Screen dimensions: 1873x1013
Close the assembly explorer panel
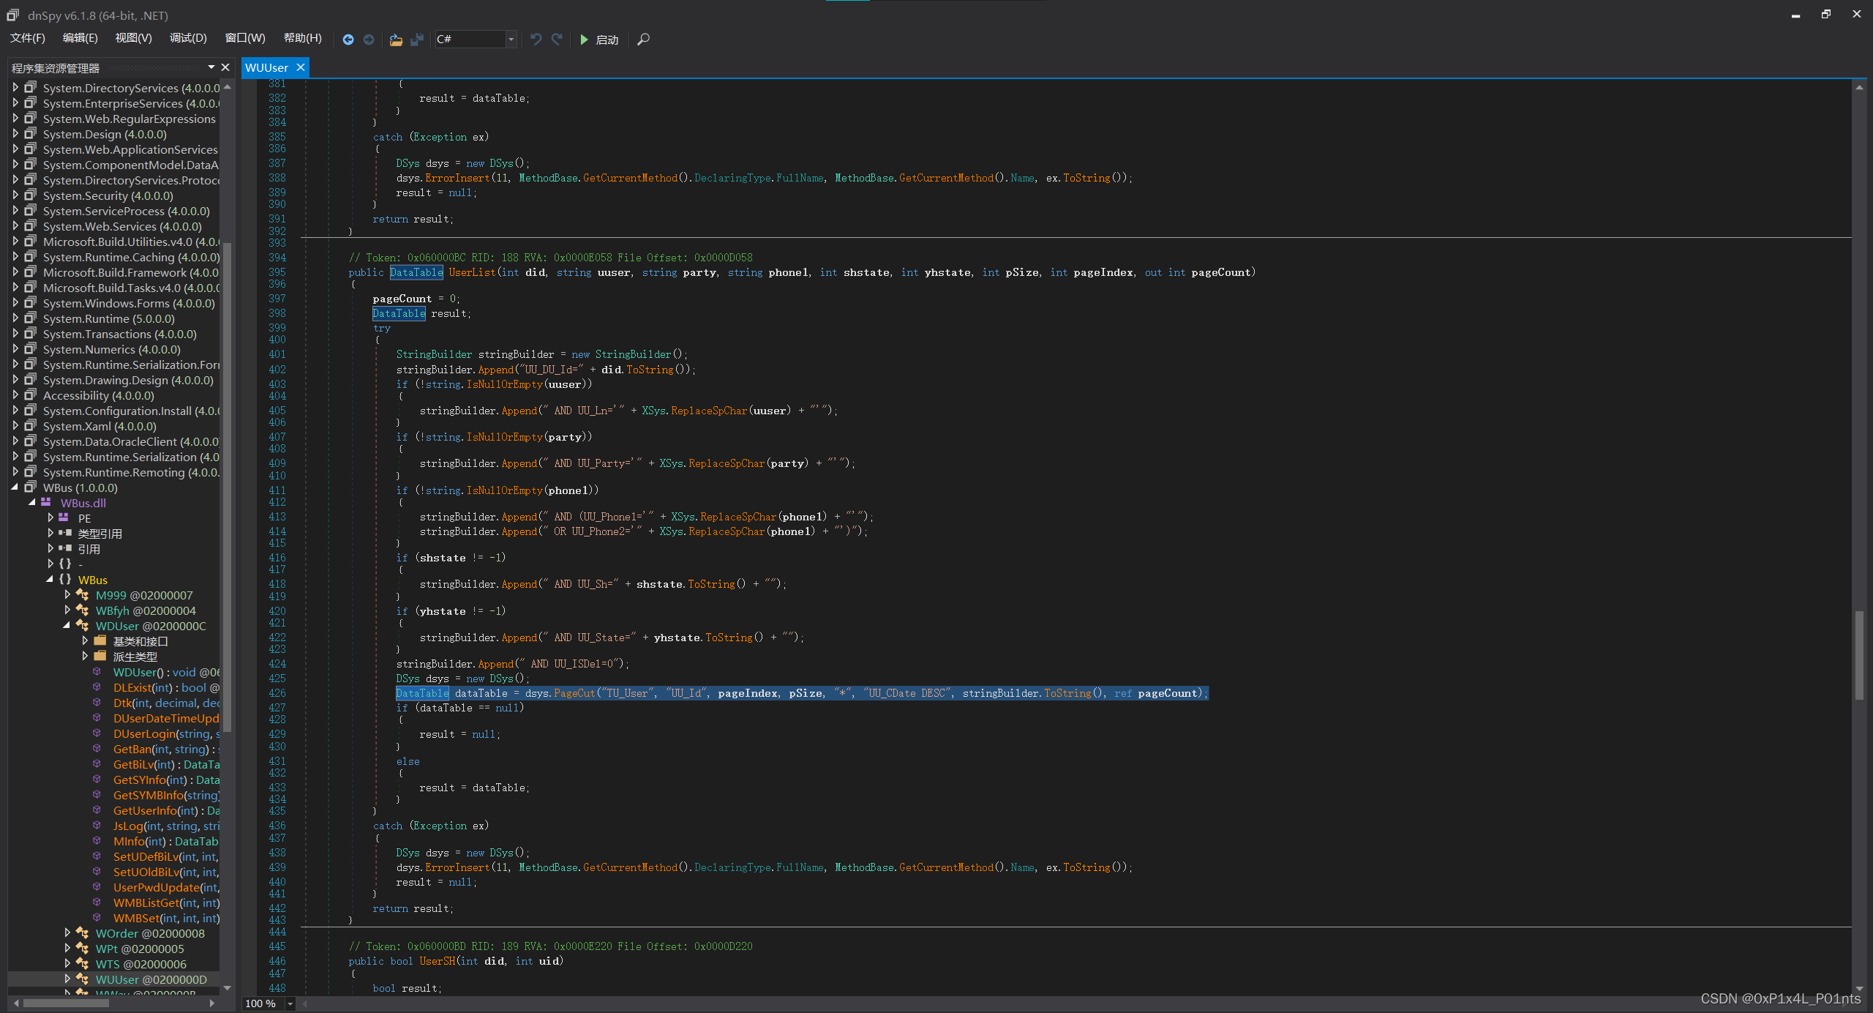(225, 67)
